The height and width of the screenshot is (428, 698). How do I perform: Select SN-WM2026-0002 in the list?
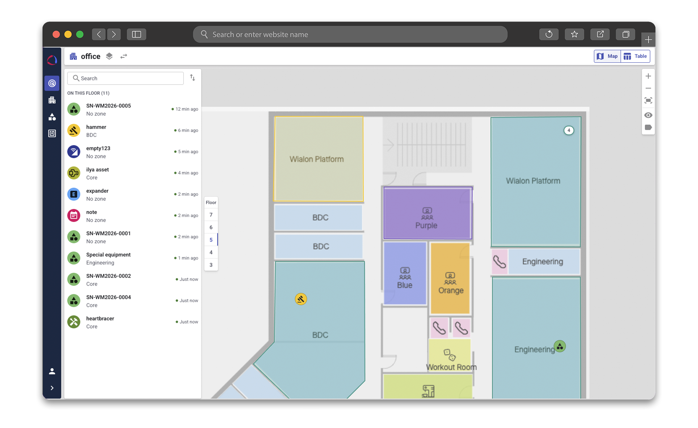tap(133, 279)
